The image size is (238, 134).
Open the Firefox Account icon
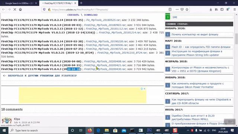click(x=228, y=9)
